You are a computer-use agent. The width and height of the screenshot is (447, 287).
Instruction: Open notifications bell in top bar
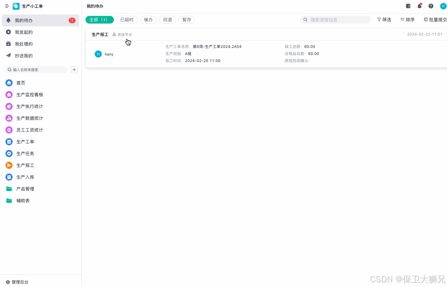[420, 6]
